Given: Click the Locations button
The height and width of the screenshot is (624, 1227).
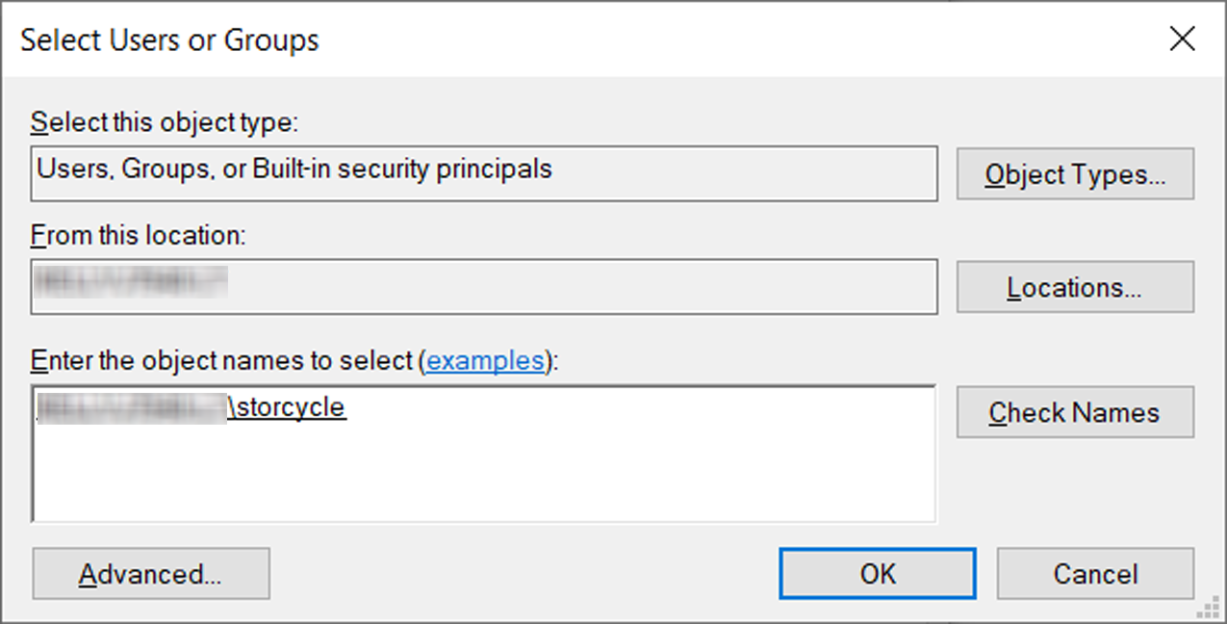Looking at the screenshot, I should (1075, 287).
